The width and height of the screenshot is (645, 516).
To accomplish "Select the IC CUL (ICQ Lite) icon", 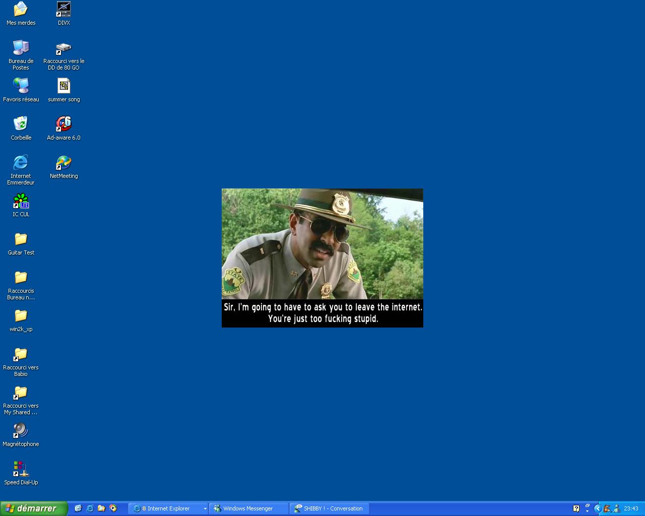I will pyautogui.click(x=21, y=201).
